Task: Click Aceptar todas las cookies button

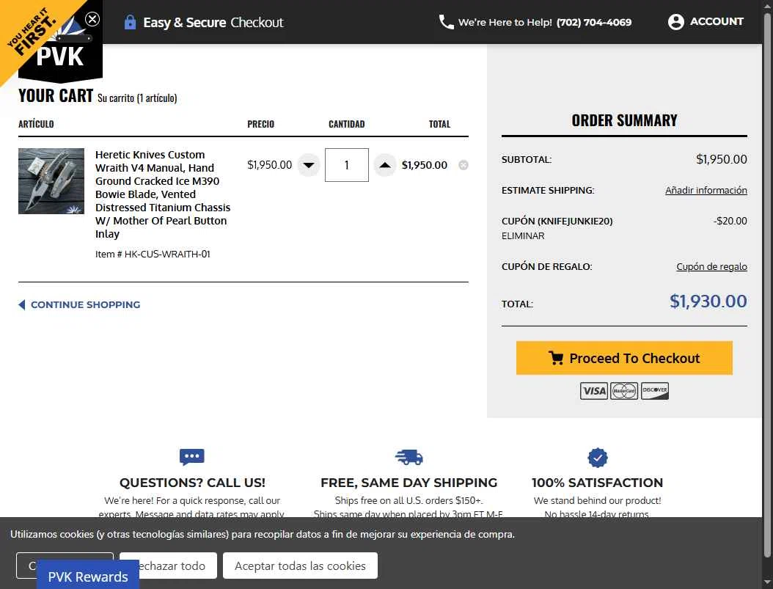Action: click(300, 566)
